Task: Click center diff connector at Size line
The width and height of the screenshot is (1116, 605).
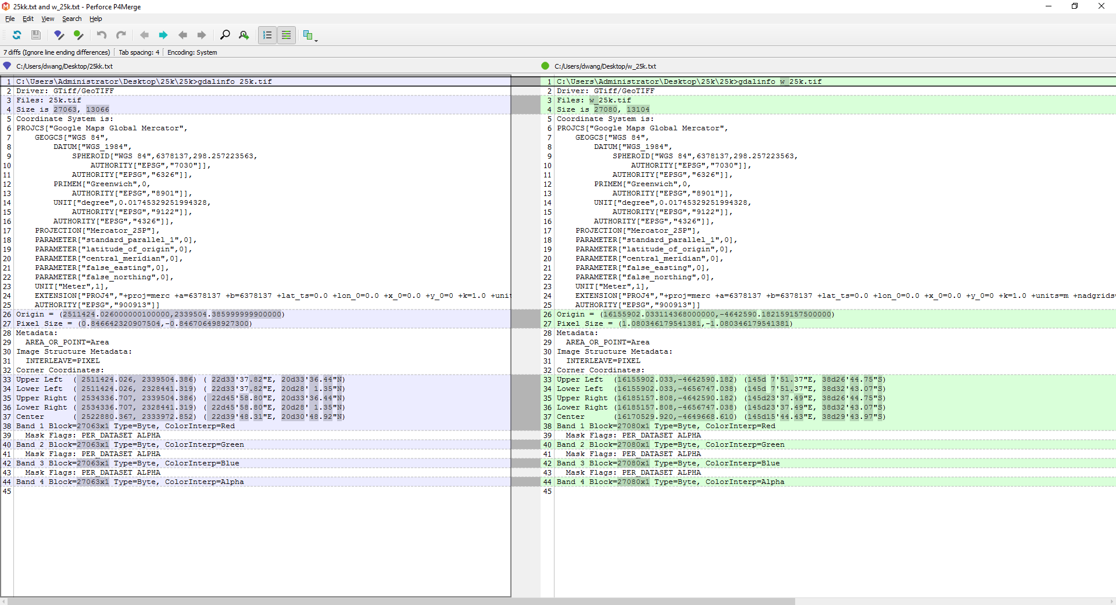Action: [x=526, y=105]
